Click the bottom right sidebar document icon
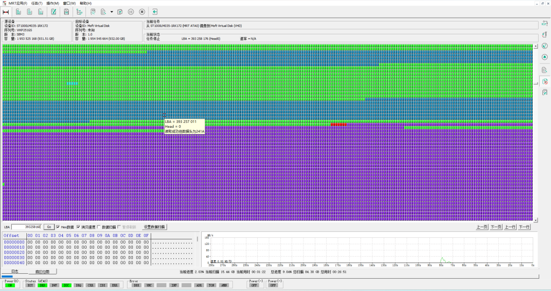 coord(545,92)
